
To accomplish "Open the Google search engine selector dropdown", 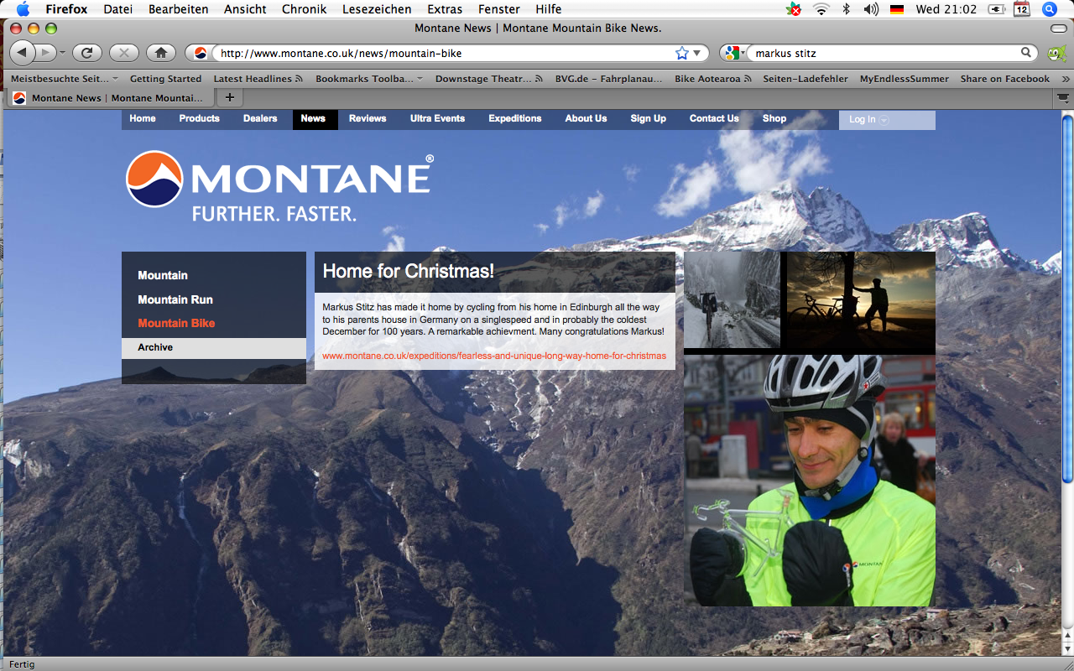I will pyautogui.click(x=736, y=53).
